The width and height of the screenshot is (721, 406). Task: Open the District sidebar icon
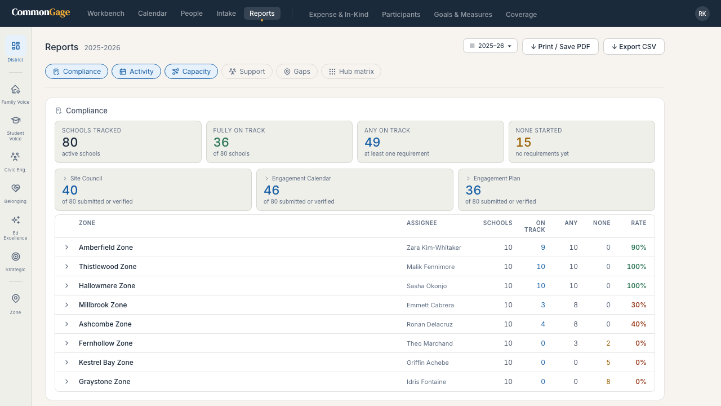[x=16, y=49]
